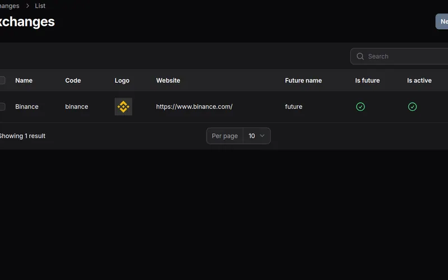Click the binance code cell
Viewport: 448px width, 280px height.
(x=77, y=106)
